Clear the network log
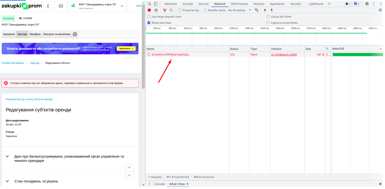This screenshot has height=189, width=385. (x=156, y=10)
